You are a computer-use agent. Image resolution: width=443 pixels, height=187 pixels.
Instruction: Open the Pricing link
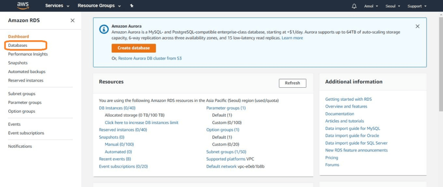point(332,157)
